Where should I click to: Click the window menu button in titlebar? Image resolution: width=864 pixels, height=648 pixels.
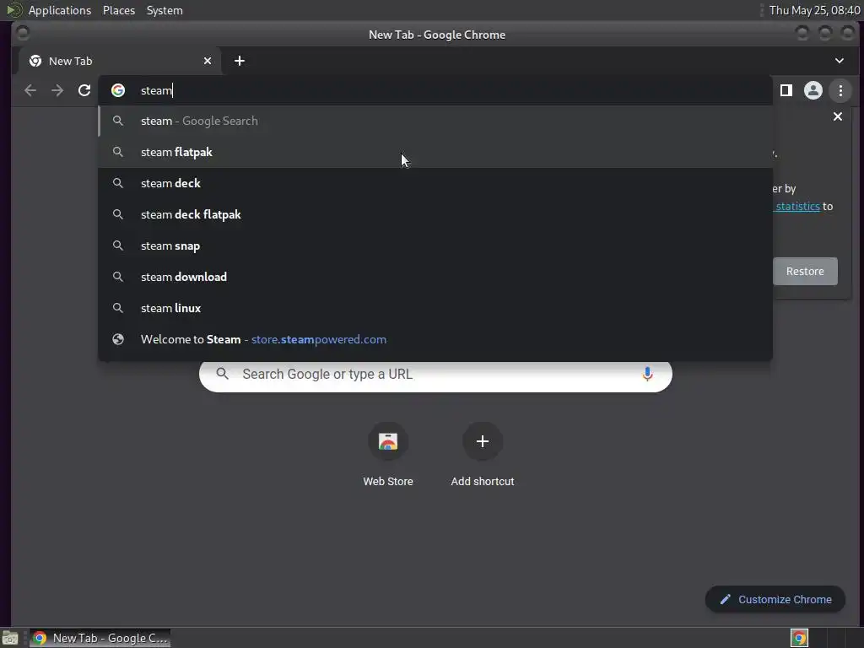pos(23,33)
